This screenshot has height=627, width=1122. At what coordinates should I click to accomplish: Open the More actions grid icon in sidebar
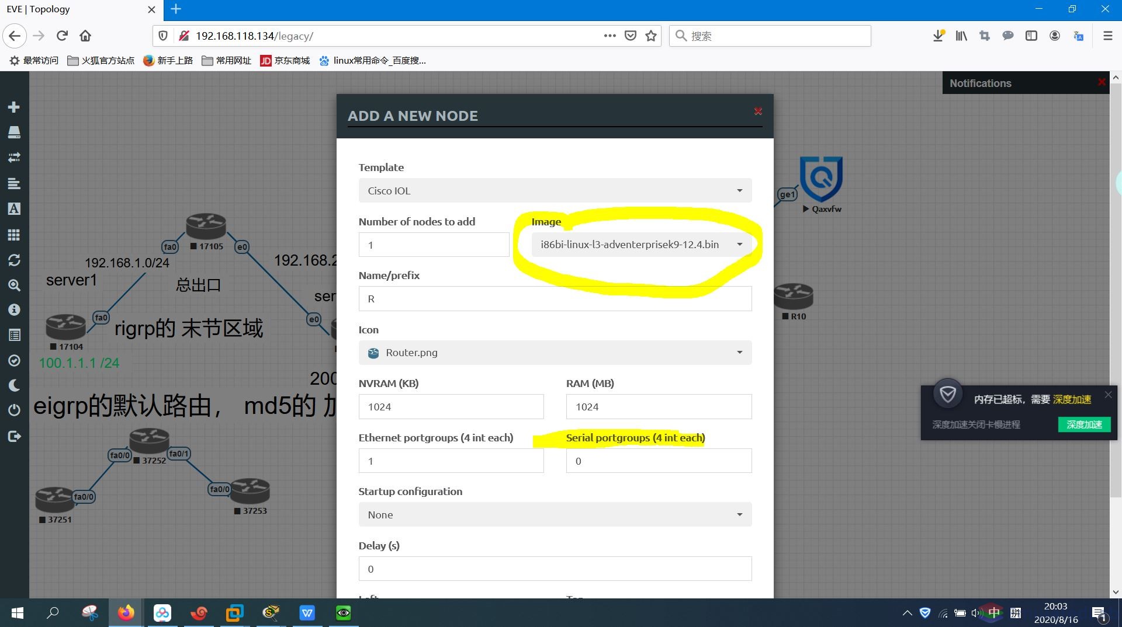click(x=14, y=235)
